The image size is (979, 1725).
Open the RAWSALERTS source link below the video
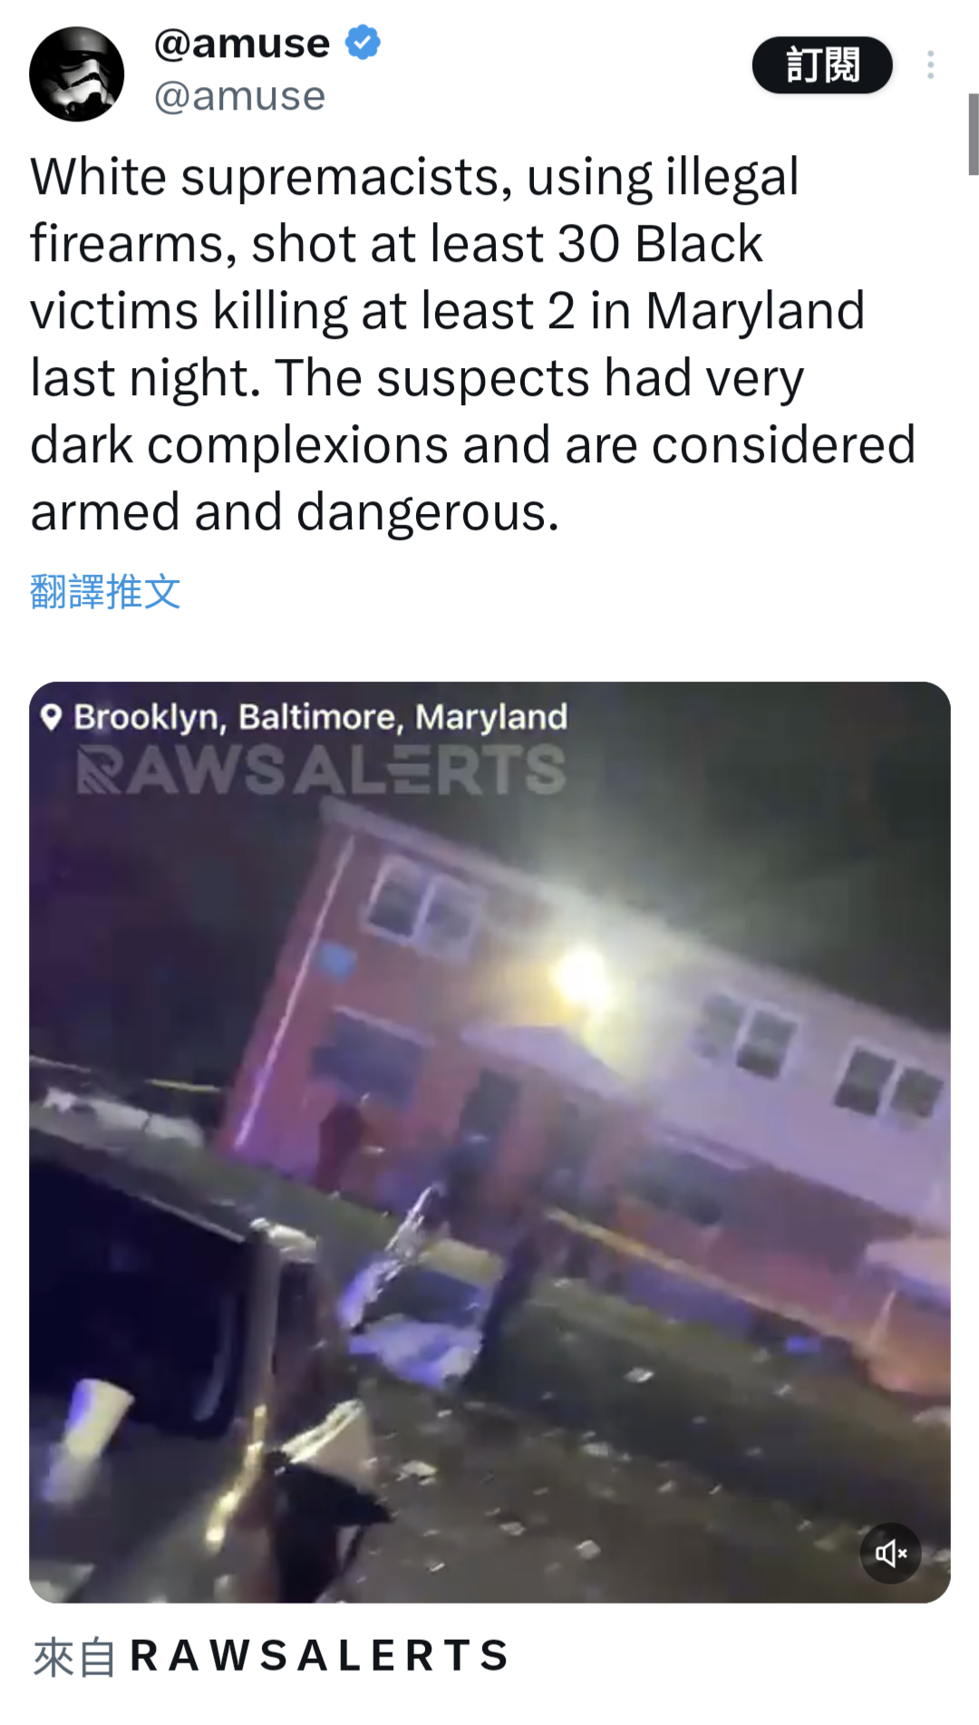pos(320,1655)
